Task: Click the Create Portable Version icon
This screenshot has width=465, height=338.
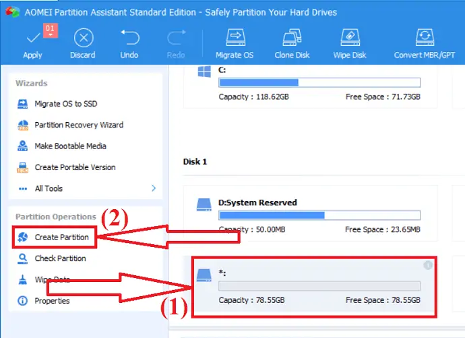Action: coord(22,167)
